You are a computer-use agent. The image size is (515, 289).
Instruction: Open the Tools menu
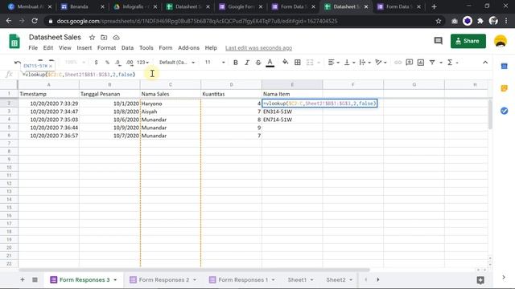pyautogui.click(x=146, y=48)
